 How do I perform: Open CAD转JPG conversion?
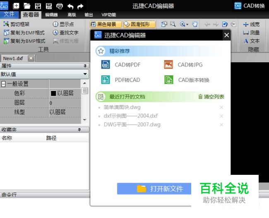click(x=183, y=65)
